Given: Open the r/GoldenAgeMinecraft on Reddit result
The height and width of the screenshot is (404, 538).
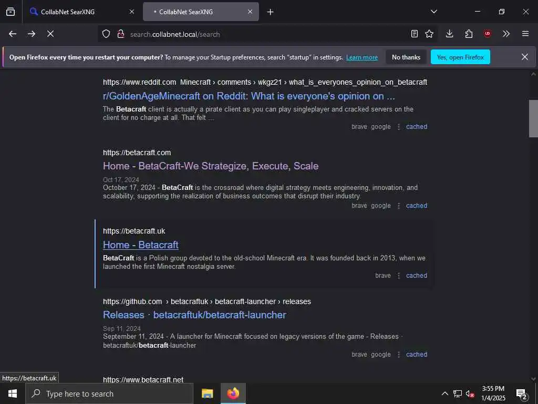Looking at the screenshot, I should [x=249, y=96].
